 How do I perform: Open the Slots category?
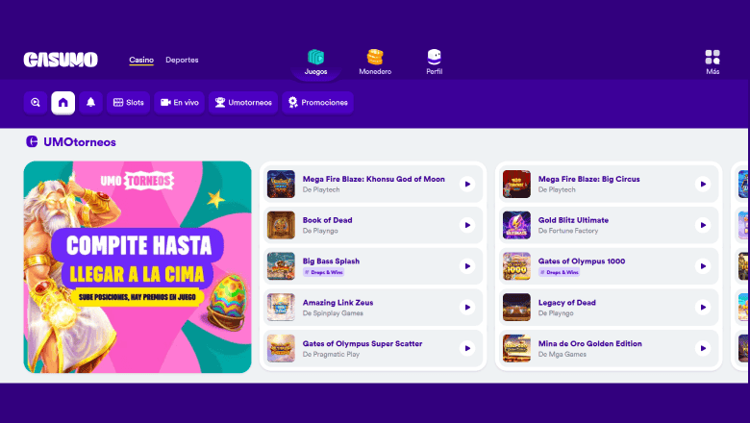129,102
